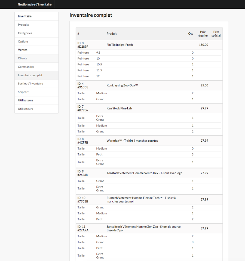Select Inventaire complet in sidebar
This screenshot has width=245, height=261.
tap(36, 75)
